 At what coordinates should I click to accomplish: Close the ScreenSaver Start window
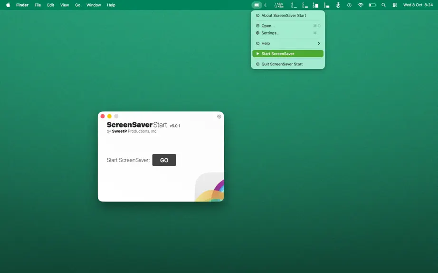(103, 116)
